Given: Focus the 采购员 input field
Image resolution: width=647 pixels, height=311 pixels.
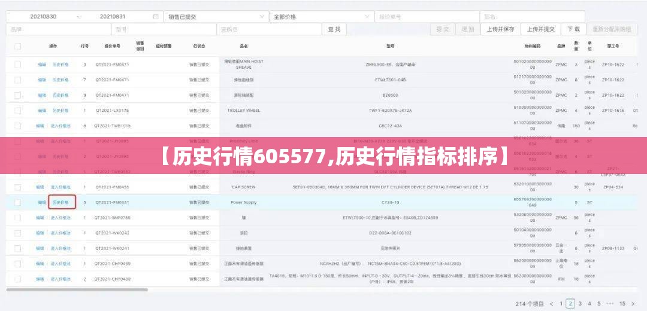Looking at the screenshot, I should click(269, 29).
